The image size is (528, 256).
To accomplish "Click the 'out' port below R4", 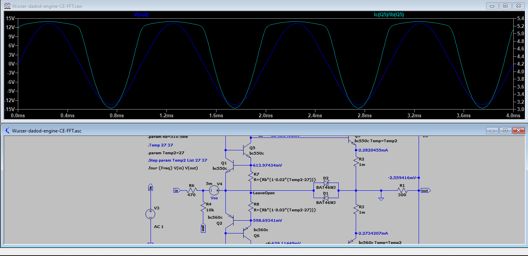I will 203,228.
